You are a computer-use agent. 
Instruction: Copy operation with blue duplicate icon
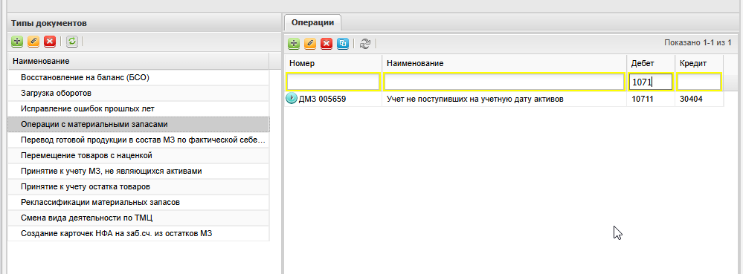pos(343,44)
